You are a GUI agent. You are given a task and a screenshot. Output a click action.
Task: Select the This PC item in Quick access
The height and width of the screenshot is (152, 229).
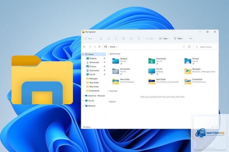pyautogui.click(x=156, y=71)
